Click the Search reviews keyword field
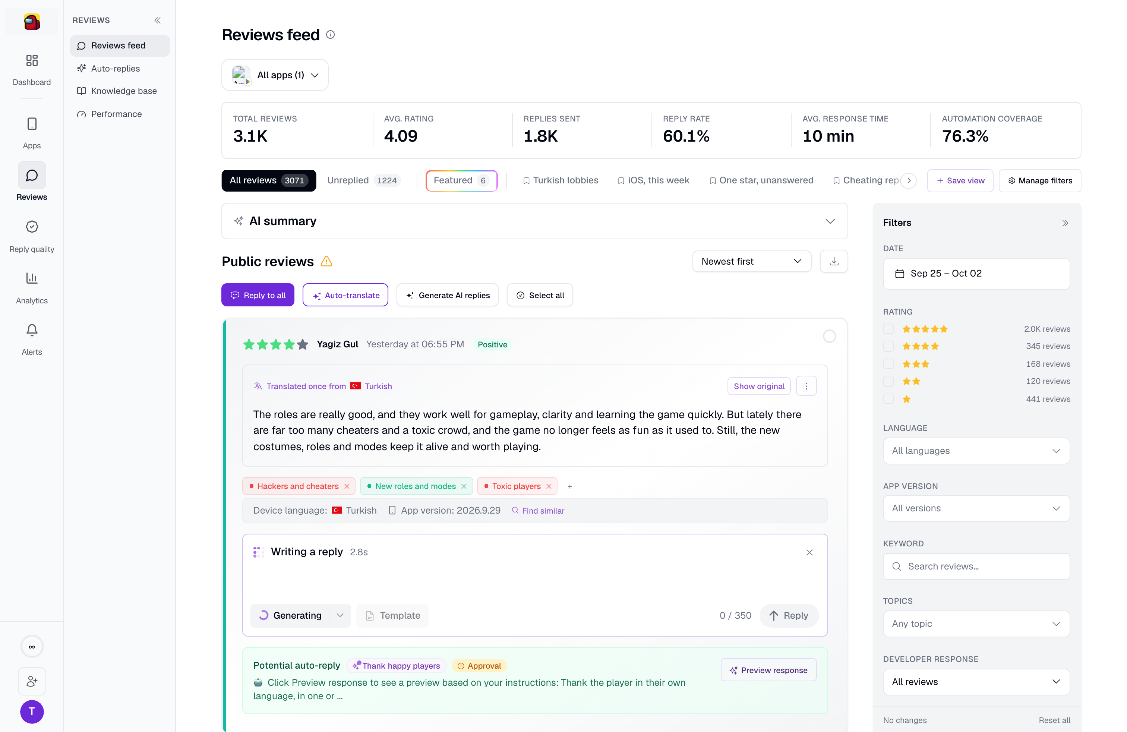Viewport: 1127px width, 732px height. coord(976,566)
